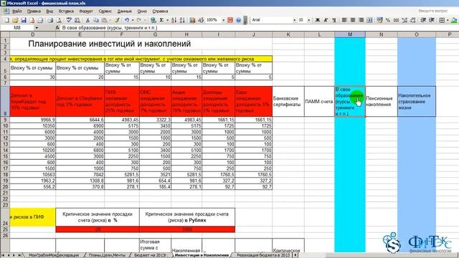Screen dimensions: 459x258
Task: Align cell text to the right
Action: [x=361, y=20]
